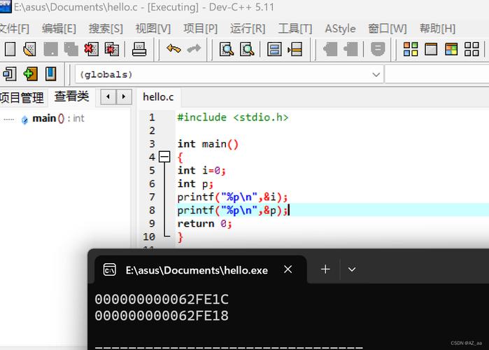
Task: Add a new console tab with plus
Action: [x=325, y=269]
